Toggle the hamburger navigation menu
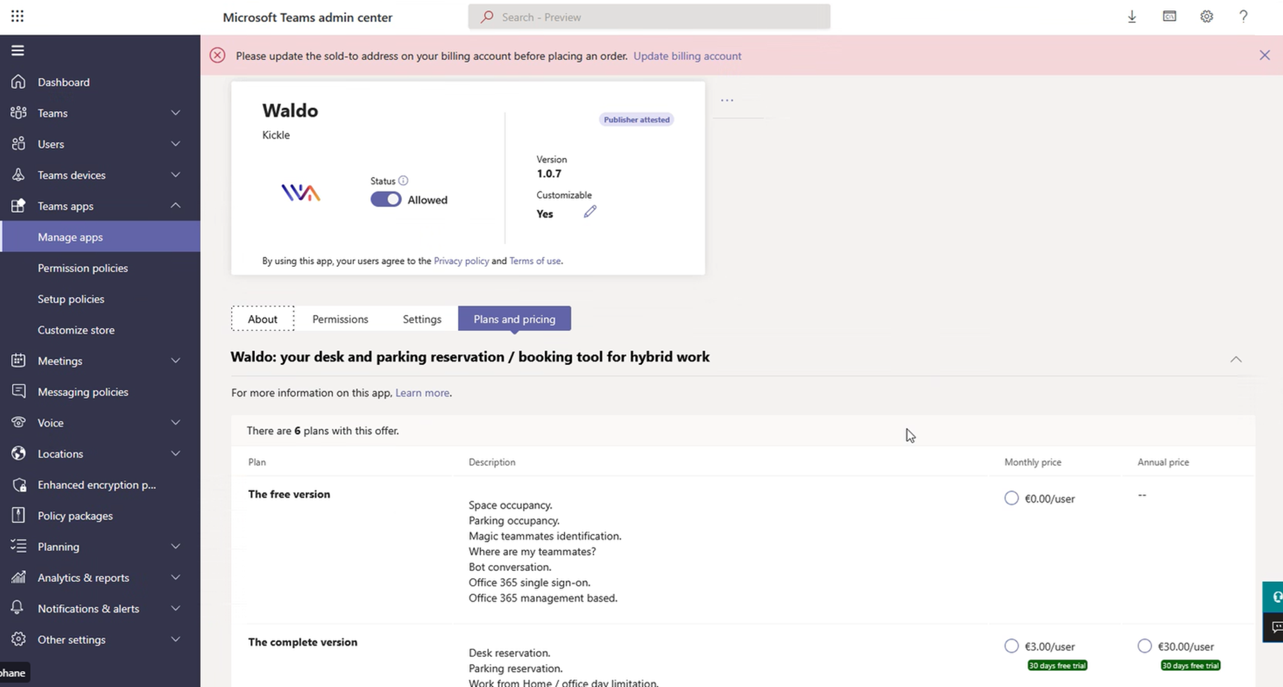1283x687 pixels. click(18, 50)
